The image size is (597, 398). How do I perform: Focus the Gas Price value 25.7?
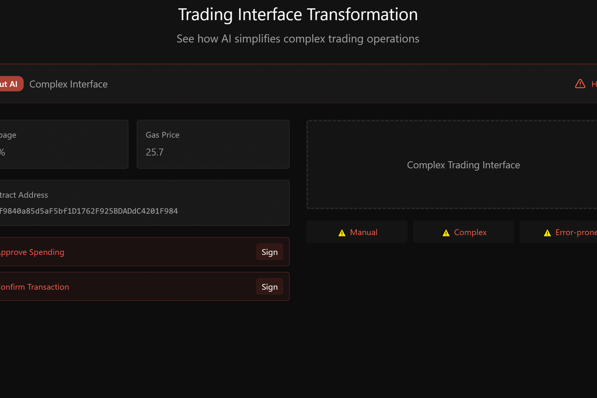point(155,152)
